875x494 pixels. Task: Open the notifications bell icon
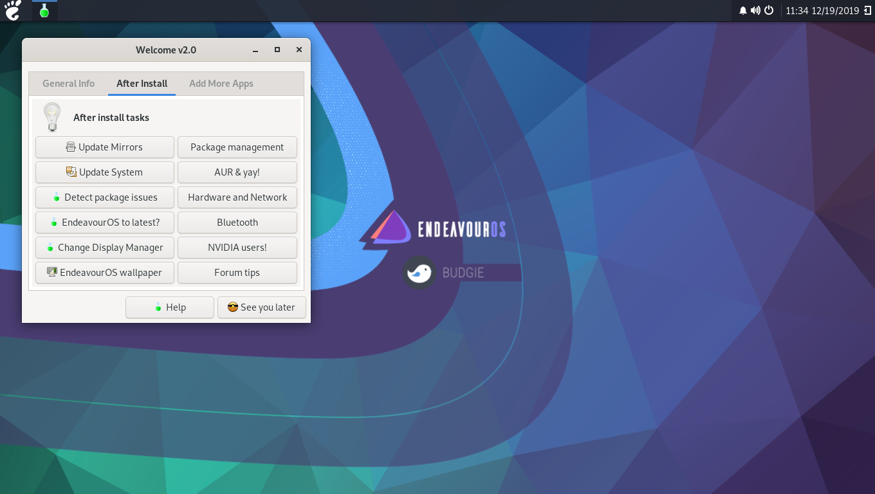coord(743,10)
